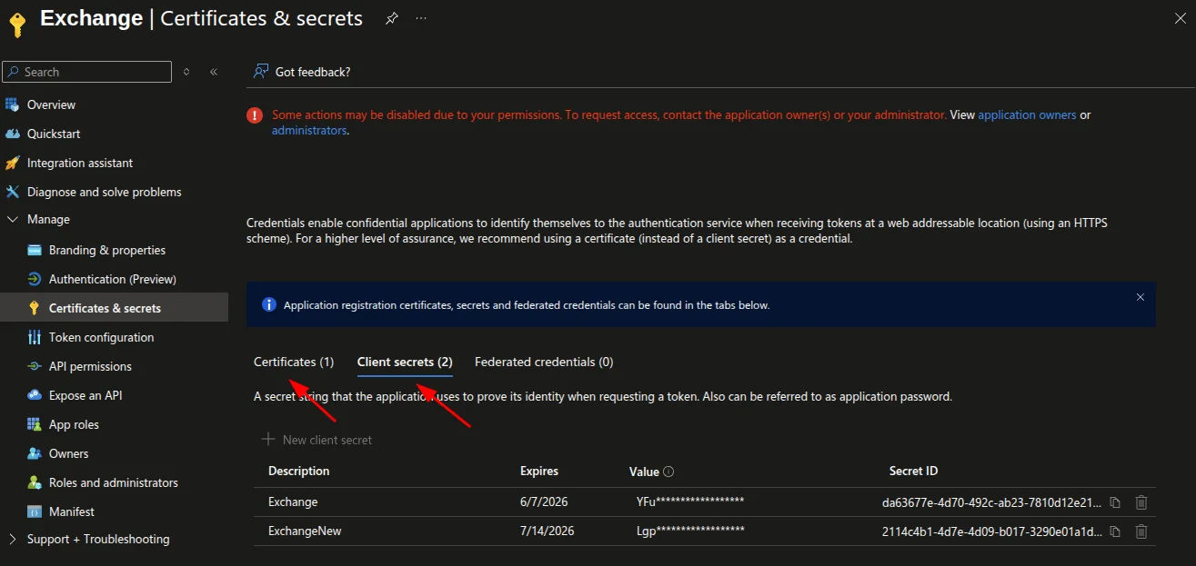Screen dimensions: 1196x566
Task: Click the Secret ID column header
Action: click(913, 472)
